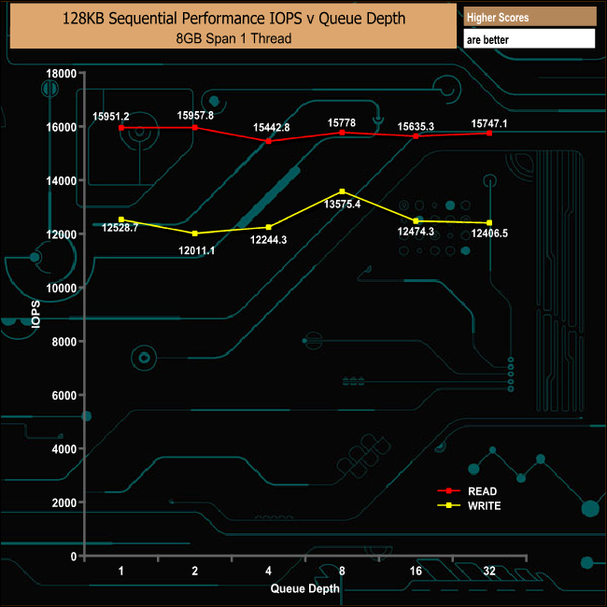Screen dimensions: 607x607
Task: Click the x-axis queue depth label 2
Action: [195, 571]
